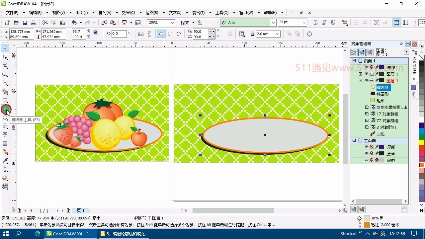The height and width of the screenshot is (239, 425).
Task: Choose the Table tool
Action: pyautogui.click(x=5, y=143)
